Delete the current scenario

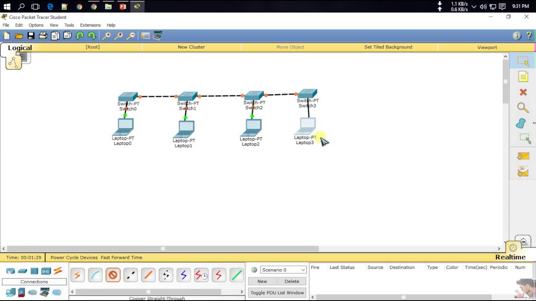point(292,281)
